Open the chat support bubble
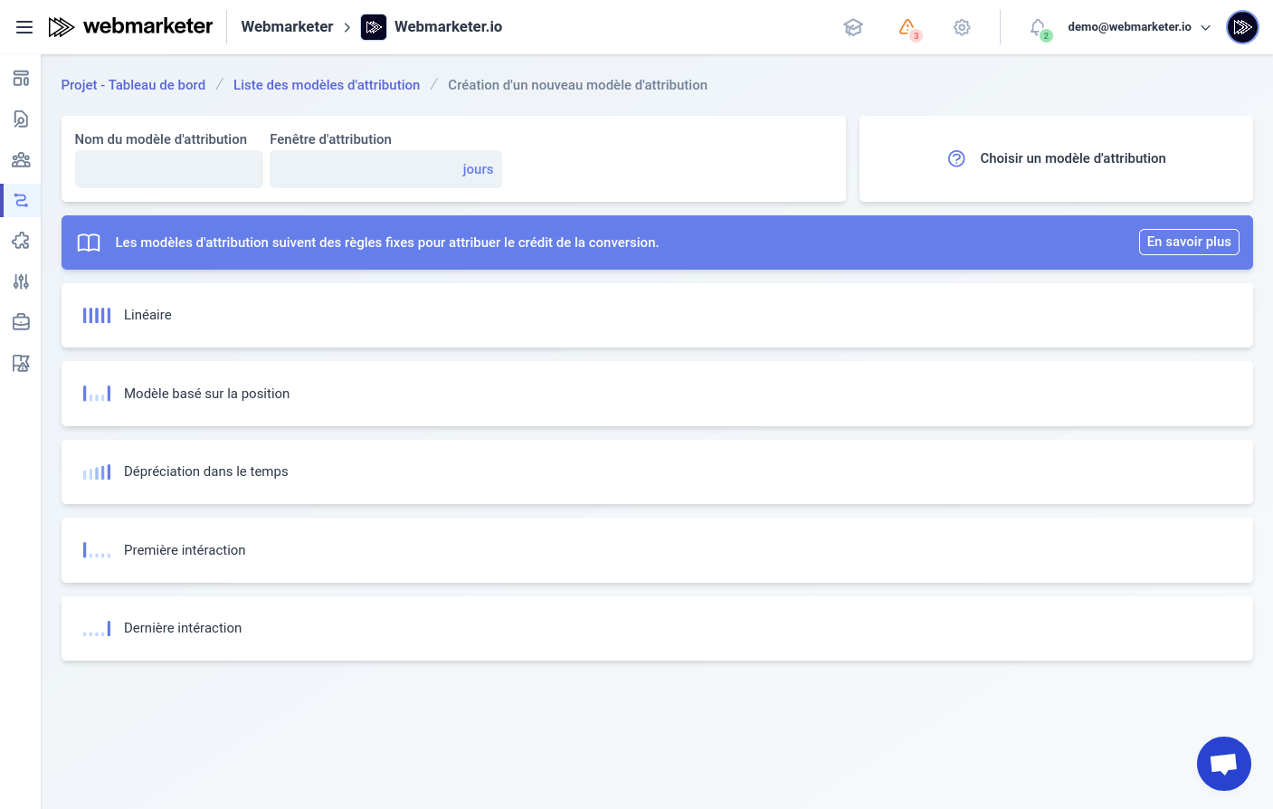The width and height of the screenshot is (1273, 809). (1224, 764)
